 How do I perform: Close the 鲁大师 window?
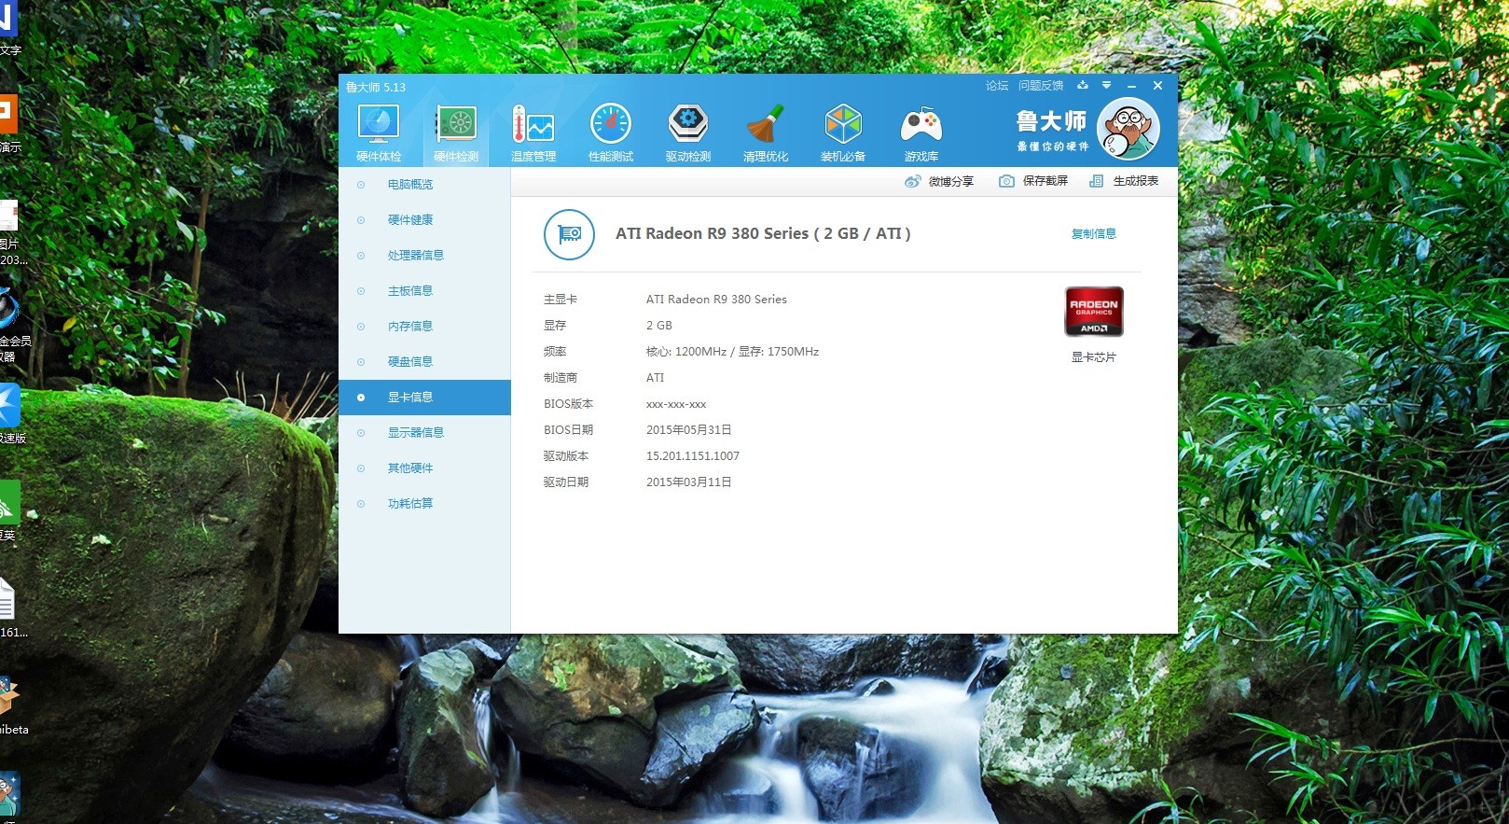tap(1157, 86)
